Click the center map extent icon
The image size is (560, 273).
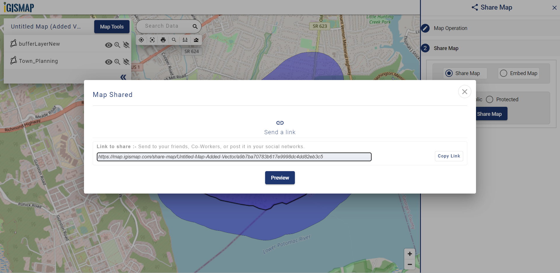(152, 40)
